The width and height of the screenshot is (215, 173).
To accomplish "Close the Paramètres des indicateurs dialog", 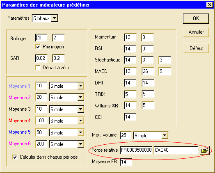I will point(209,5).
